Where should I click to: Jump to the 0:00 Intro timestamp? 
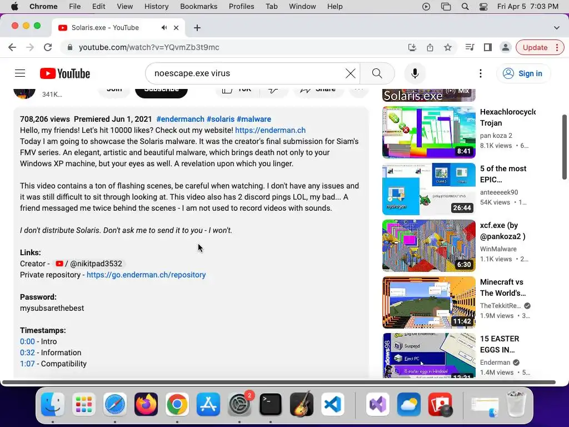click(x=27, y=341)
